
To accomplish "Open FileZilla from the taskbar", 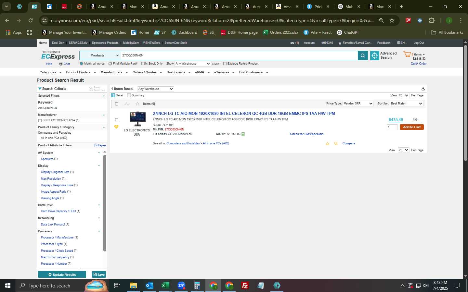I will pyautogui.click(x=245, y=286).
